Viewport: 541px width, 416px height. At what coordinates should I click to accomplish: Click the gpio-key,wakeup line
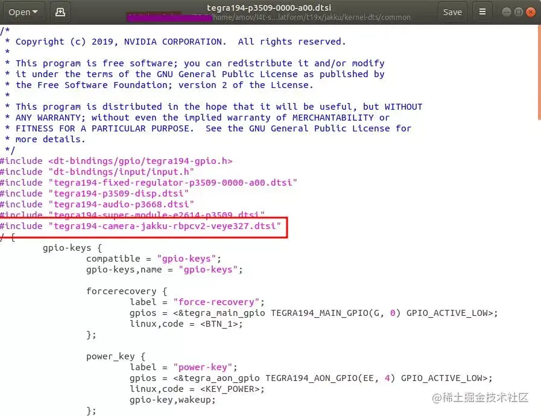[x=172, y=400]
